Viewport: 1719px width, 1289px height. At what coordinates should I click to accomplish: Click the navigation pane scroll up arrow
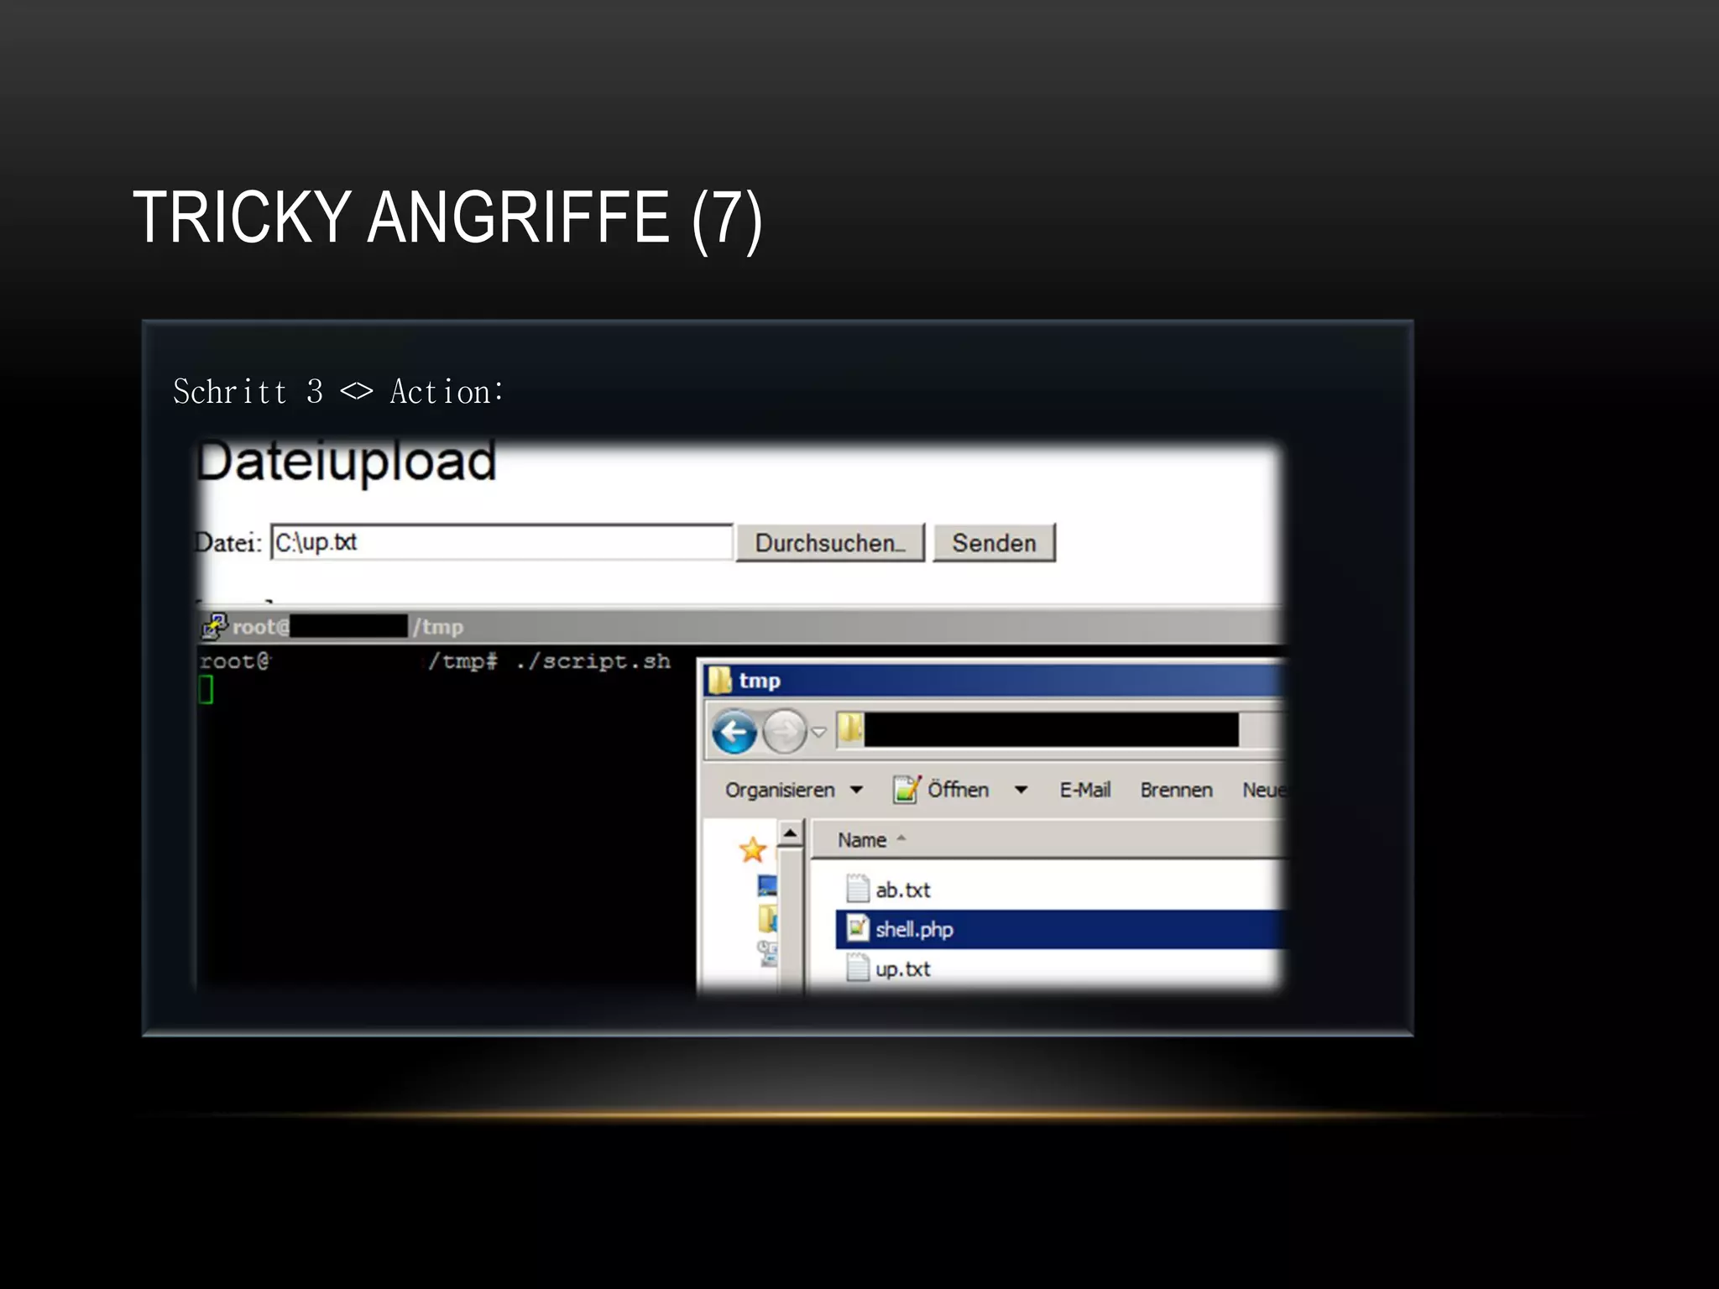point(790,833)
